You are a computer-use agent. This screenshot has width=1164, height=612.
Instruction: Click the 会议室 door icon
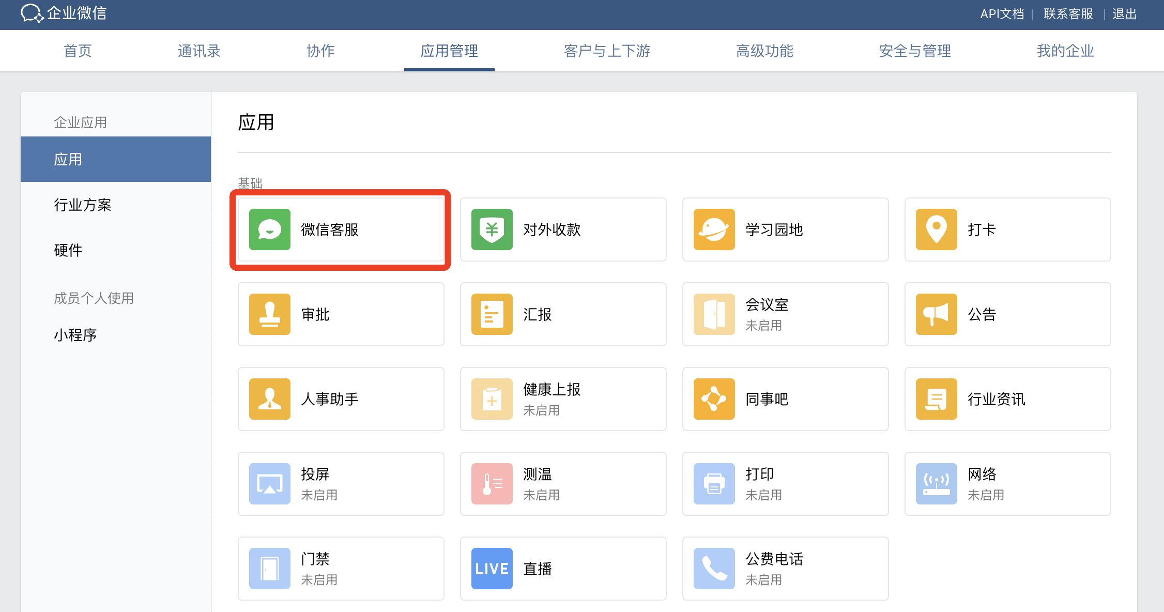point(714,314)
